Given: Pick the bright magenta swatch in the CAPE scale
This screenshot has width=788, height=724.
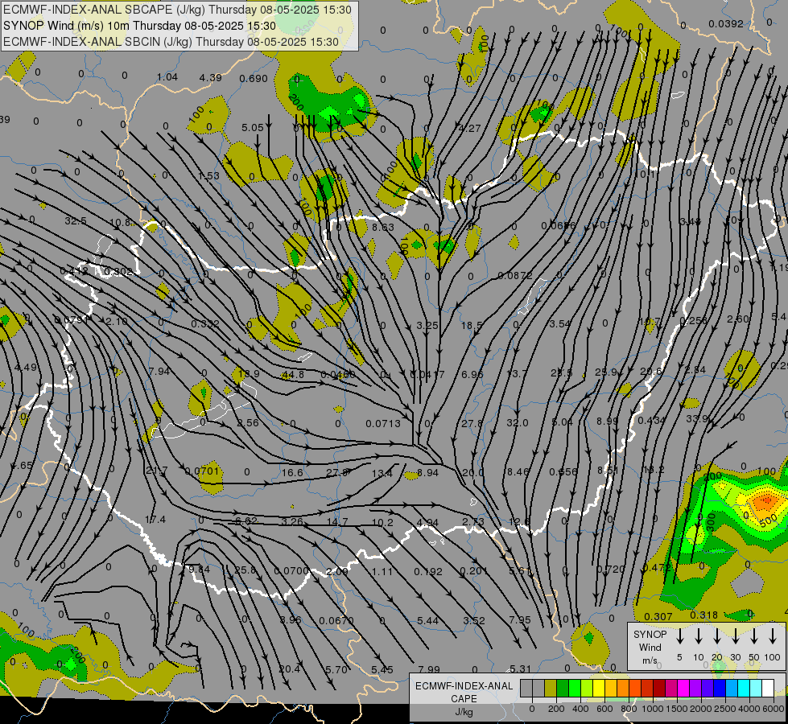Looking at the screenshot, I should coord(683,689).
